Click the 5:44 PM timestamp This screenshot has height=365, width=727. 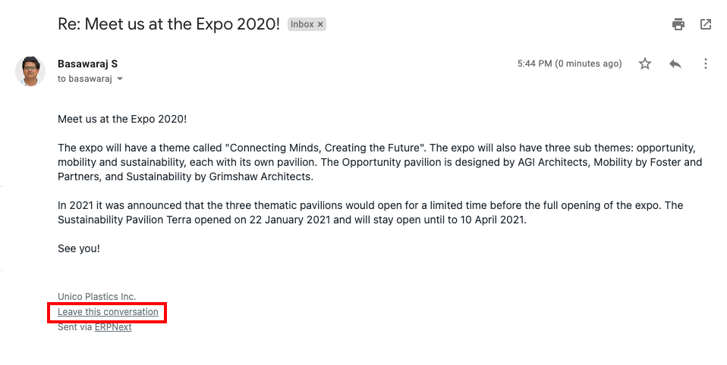click(569, 64)
